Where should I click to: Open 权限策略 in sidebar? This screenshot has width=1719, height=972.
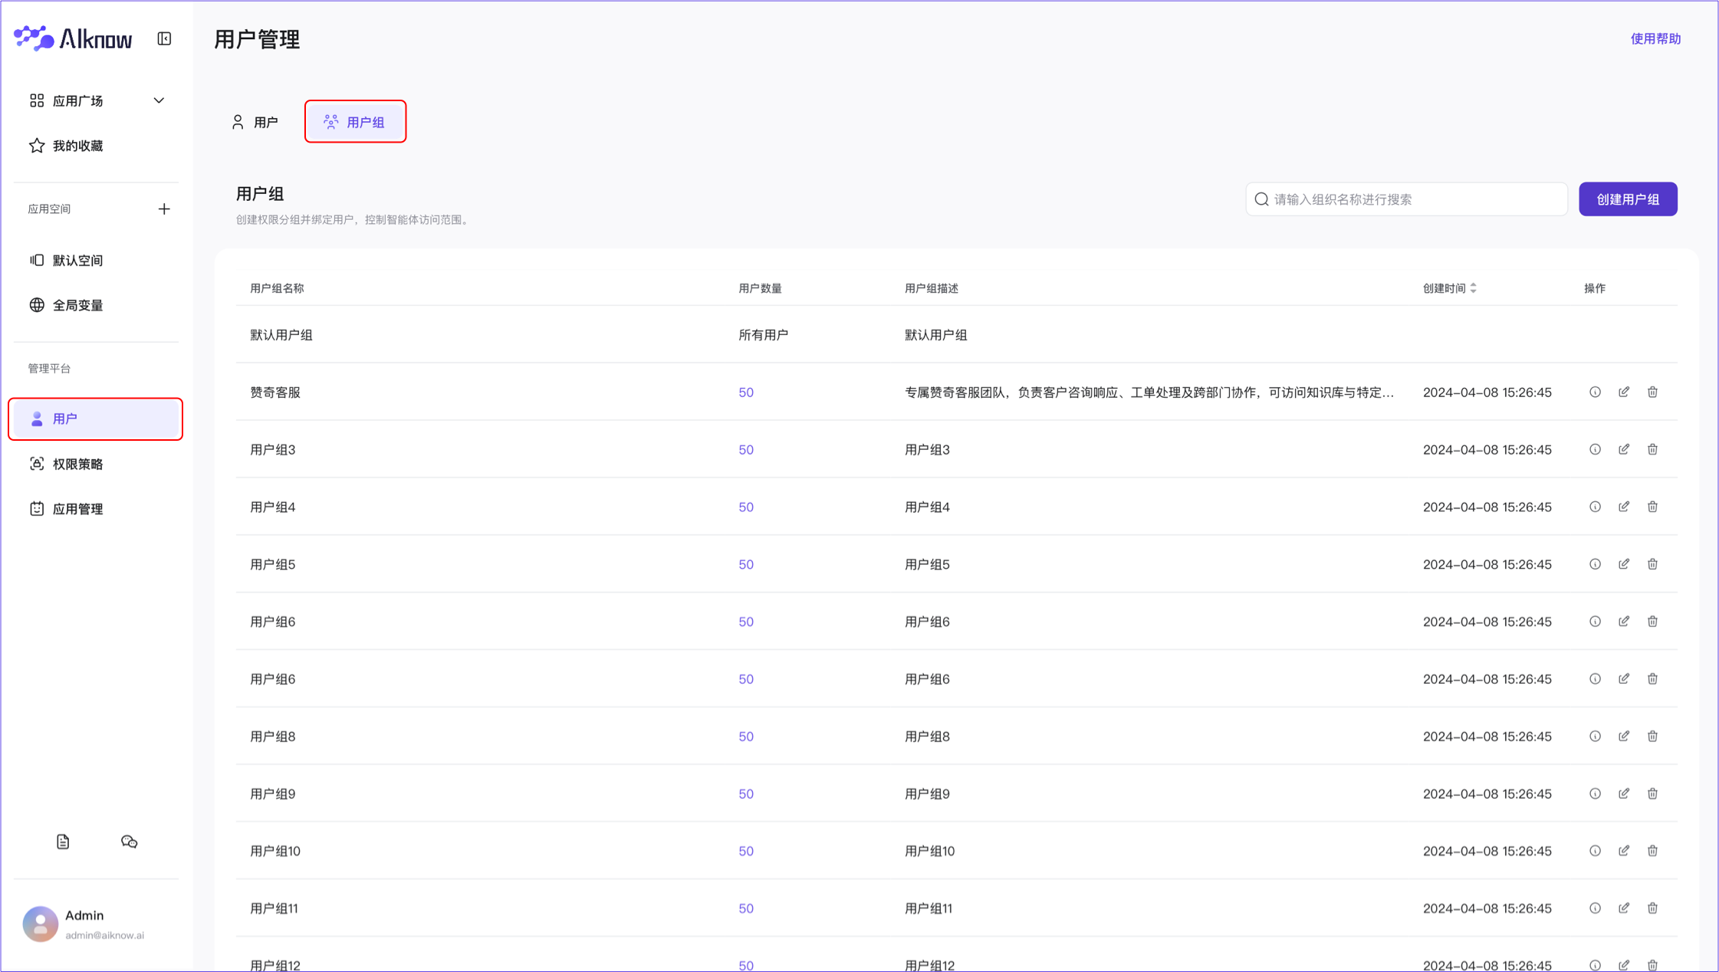tap(77, 464)
